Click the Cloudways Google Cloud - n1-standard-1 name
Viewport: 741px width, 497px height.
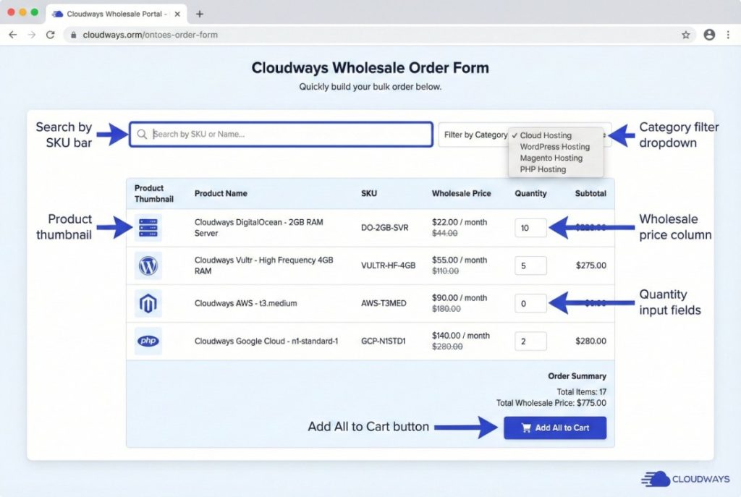[266, 341]
